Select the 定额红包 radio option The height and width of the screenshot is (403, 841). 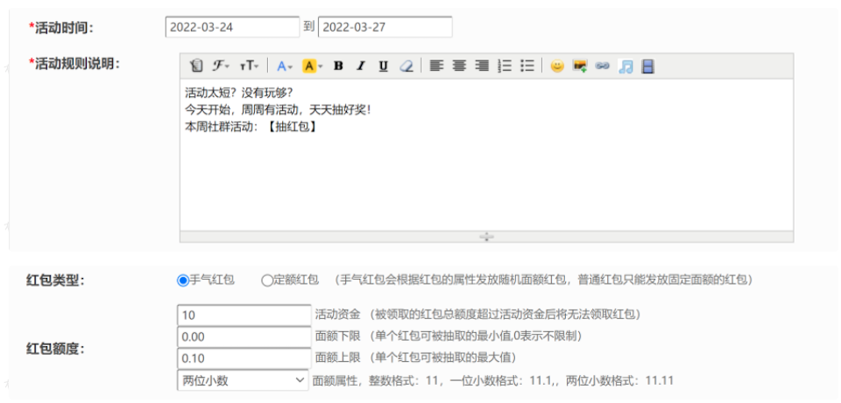[x=267, y=281]
